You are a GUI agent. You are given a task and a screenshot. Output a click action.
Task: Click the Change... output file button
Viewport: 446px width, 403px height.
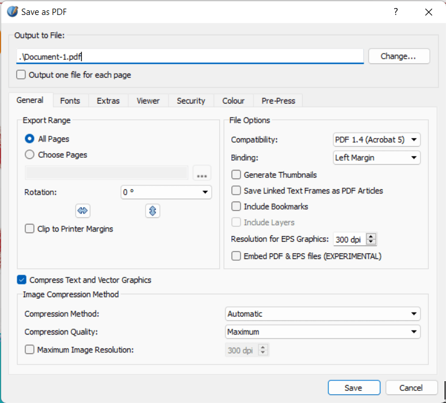coord(399,56)
